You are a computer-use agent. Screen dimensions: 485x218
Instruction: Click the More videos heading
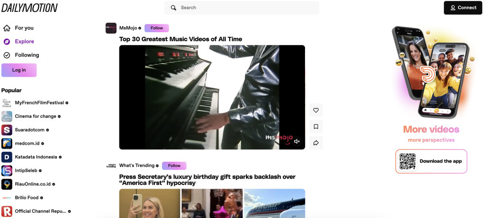pos(431,130)
